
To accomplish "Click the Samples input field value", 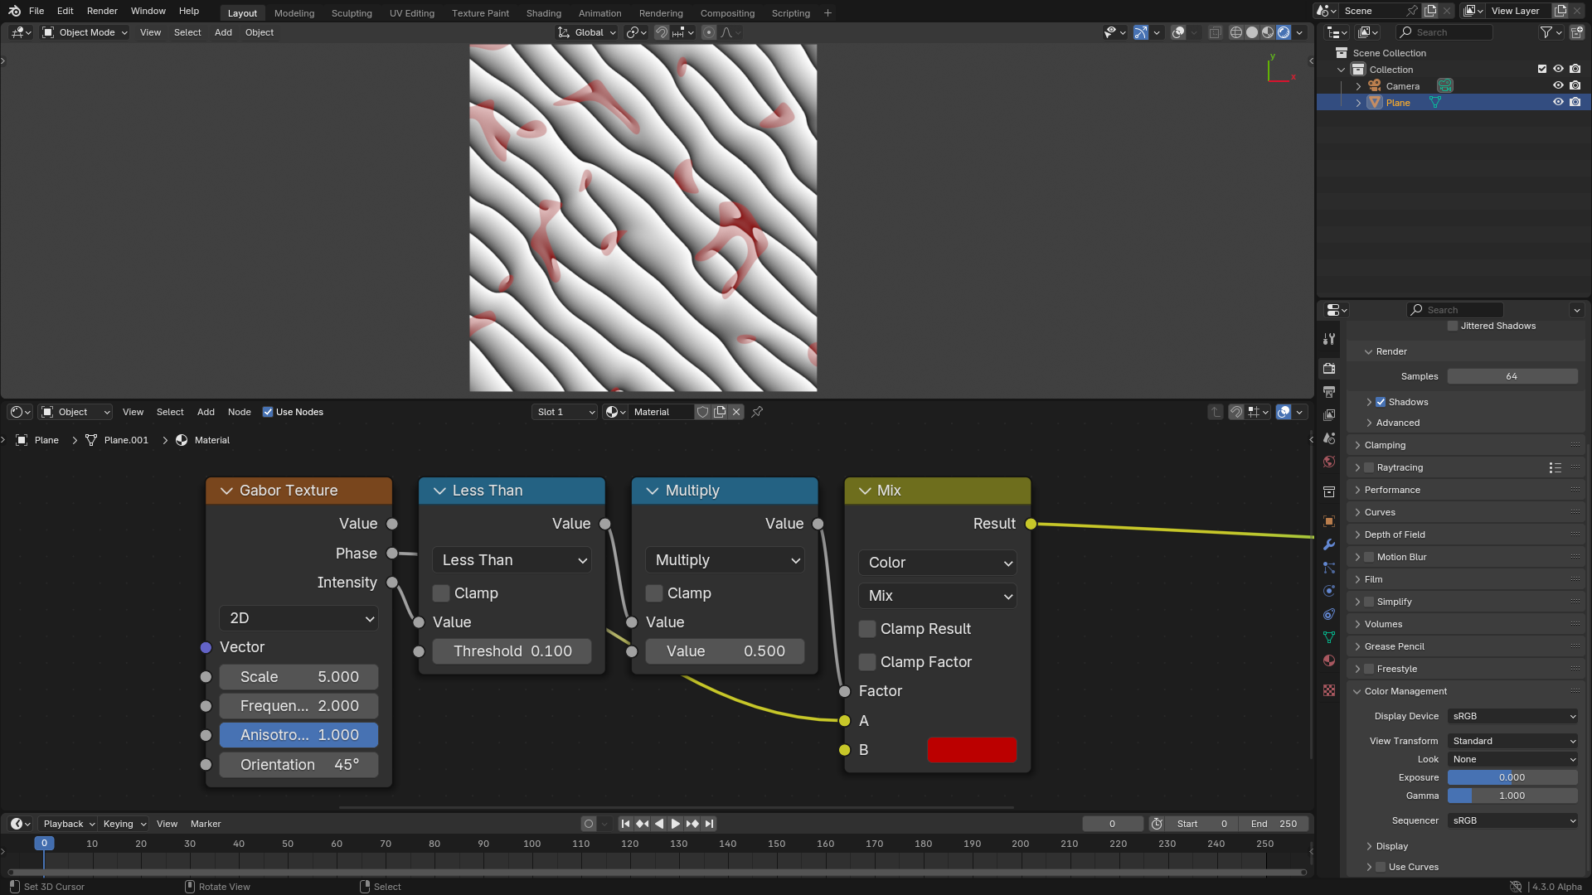I will coord(1514,376).
